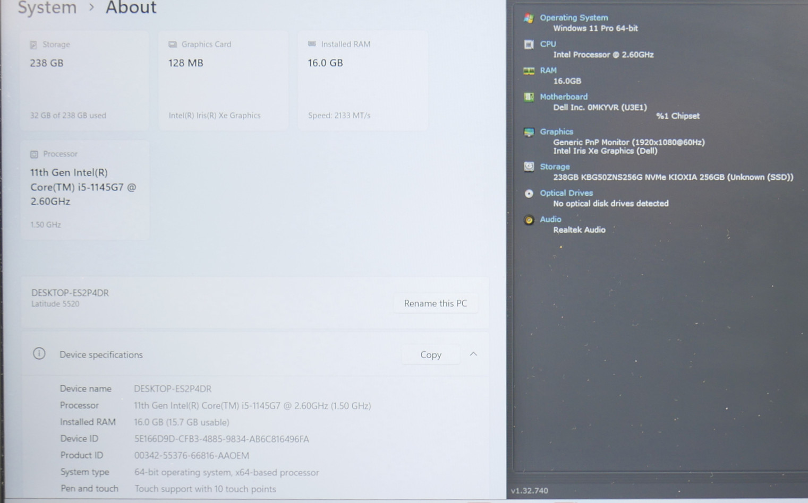The height and width of the screenshot is (503, 808).
Task: Select the 'Speed: 2133 MT/s' text
Action: (x=339, y=115)
